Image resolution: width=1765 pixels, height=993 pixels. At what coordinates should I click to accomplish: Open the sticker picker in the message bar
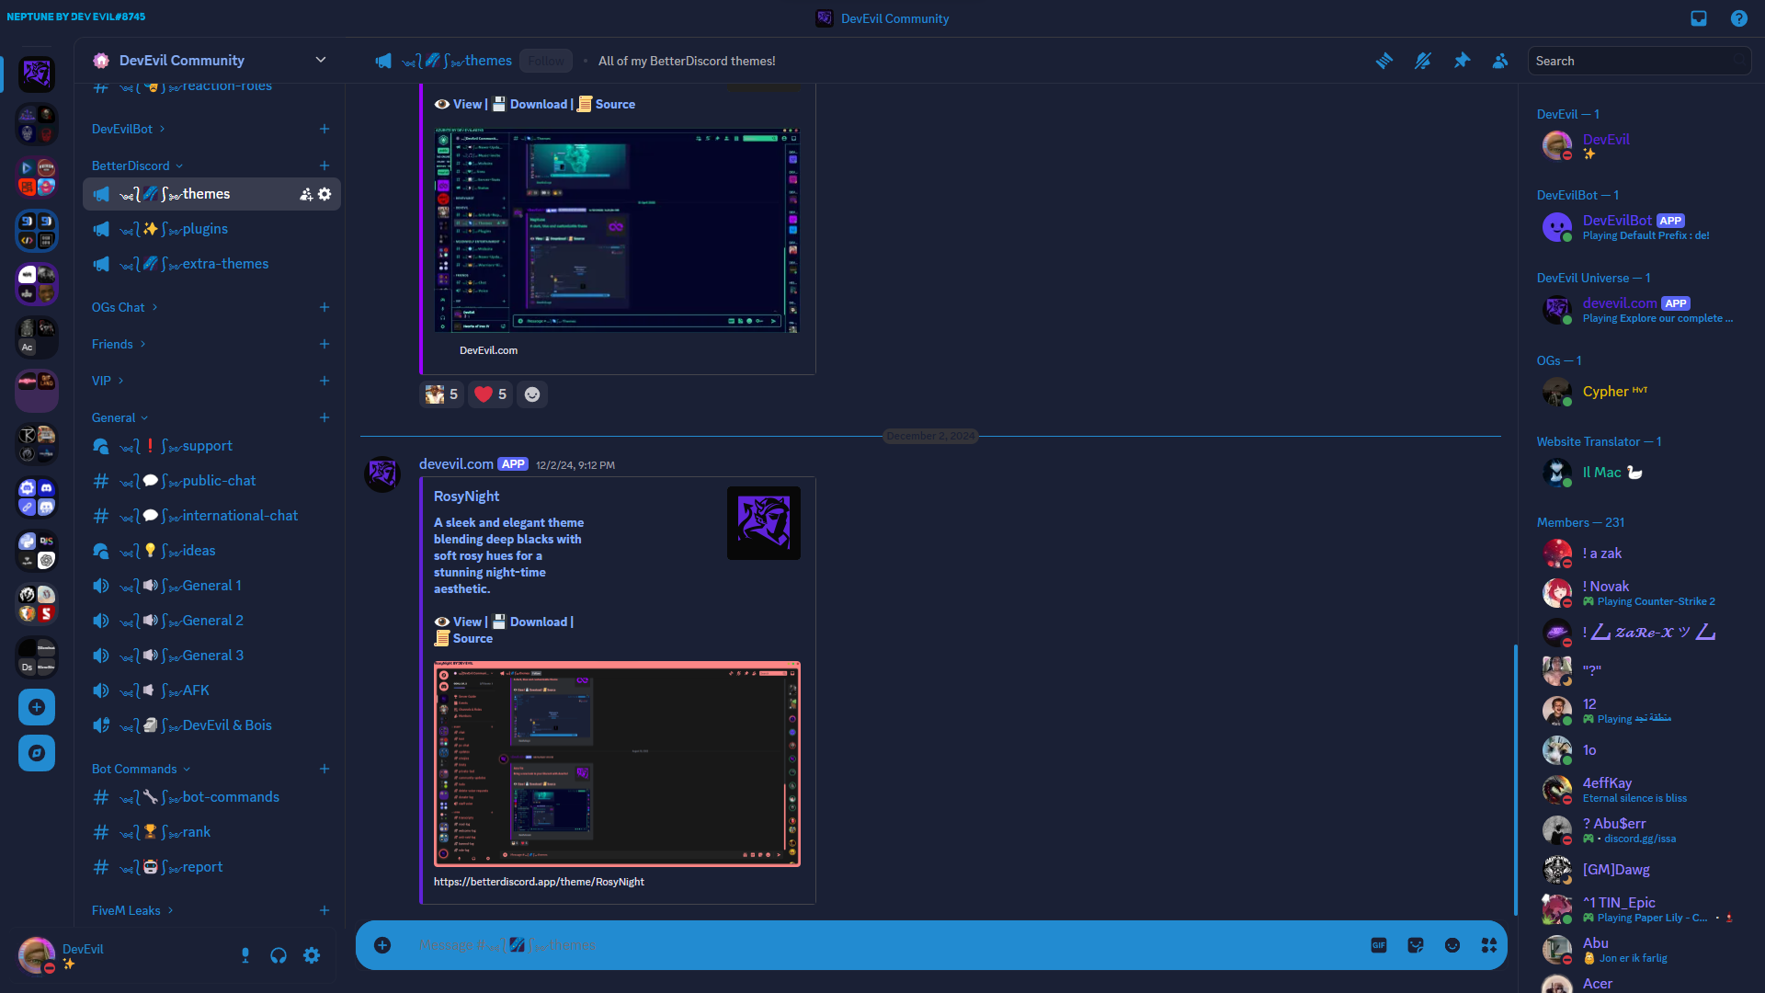[x=1416, y=945]
